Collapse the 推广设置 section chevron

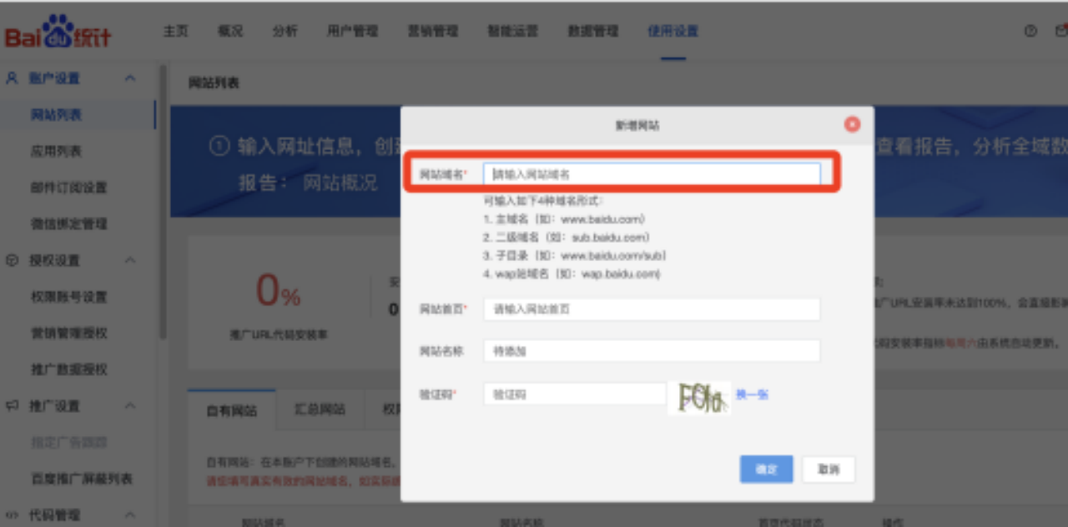pos(130,406)
